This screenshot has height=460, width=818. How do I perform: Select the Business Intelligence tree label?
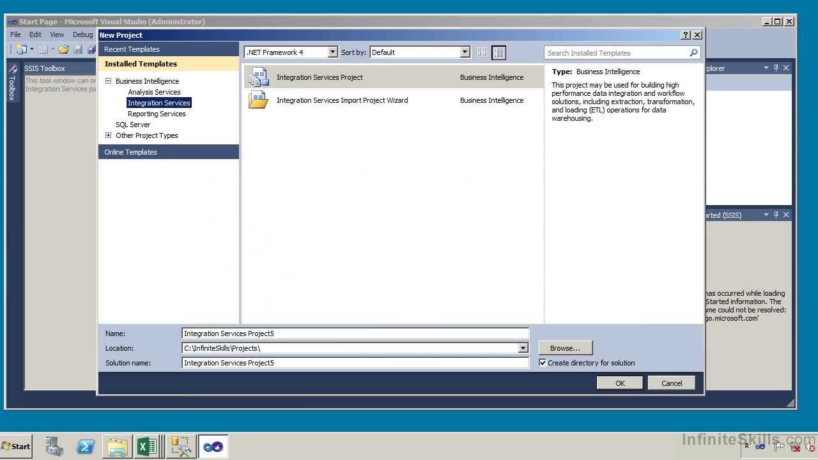(147, 81)
